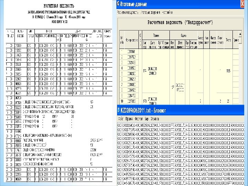Click the РАСЧЕТНАЯ ВЕДОМОСТЬ heading in the left document
The height and width of the screenshot is (186, 248).
pos(59,6)
